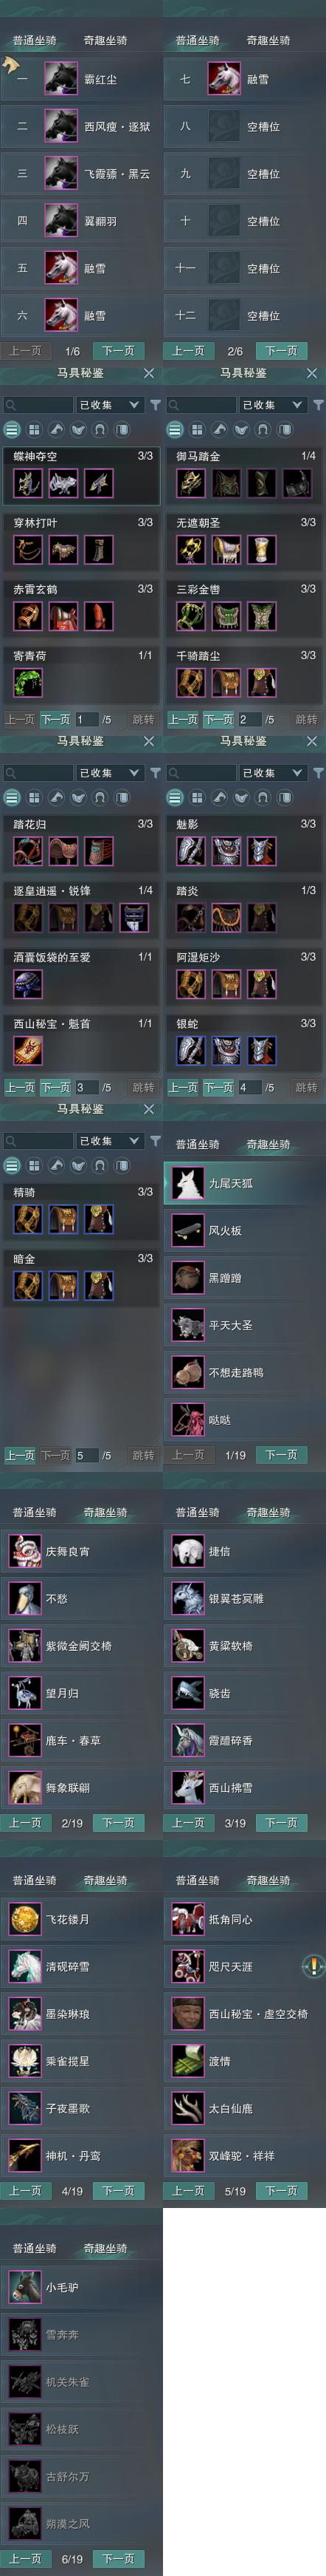
Task: Toggle the horseshoe filter above 魅影 set
Action: coord(263,797)
